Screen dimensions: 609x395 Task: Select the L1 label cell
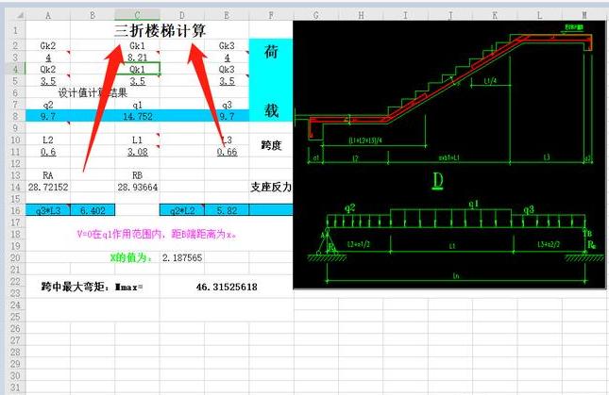[137, 140]
